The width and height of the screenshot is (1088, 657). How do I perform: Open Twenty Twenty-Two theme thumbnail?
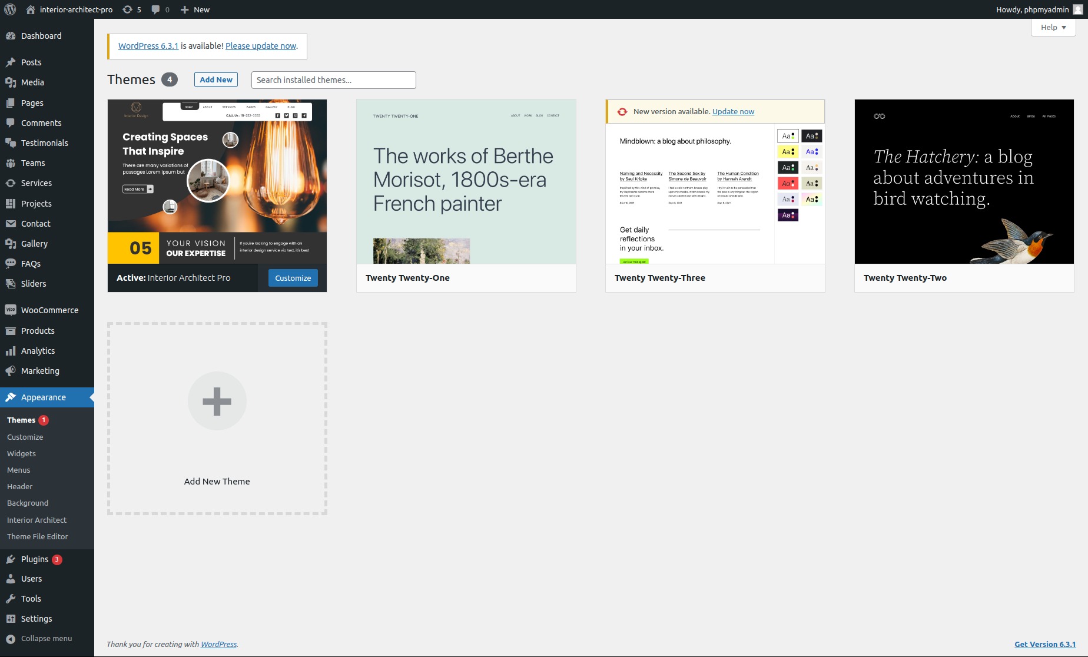tap(964, 181)
